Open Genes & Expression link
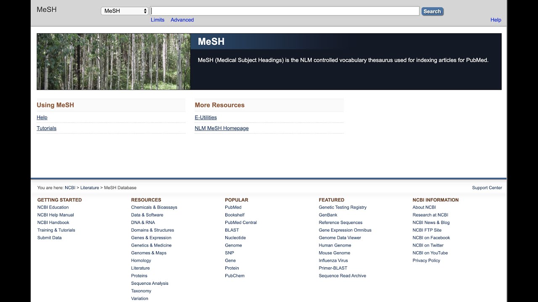Viewport: 538px width, 302px height. (151, 237)
